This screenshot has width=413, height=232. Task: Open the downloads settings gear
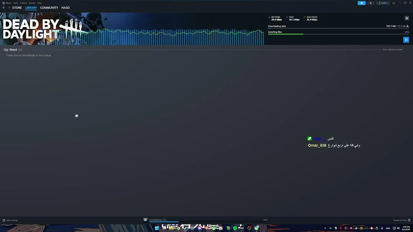point(407,18)
